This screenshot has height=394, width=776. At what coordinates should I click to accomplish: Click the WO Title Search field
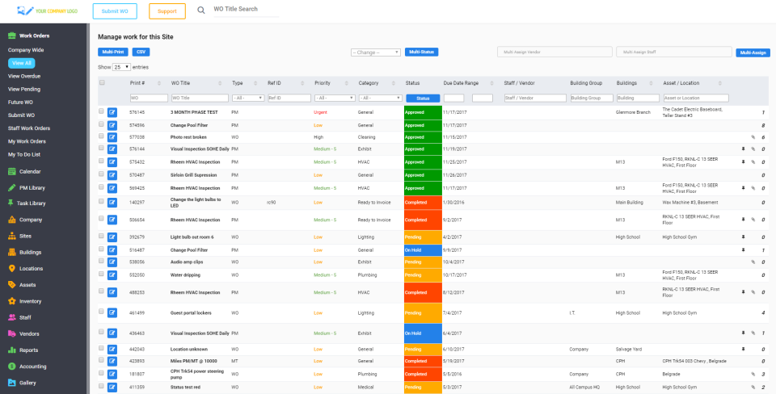(x=246, y=10)
